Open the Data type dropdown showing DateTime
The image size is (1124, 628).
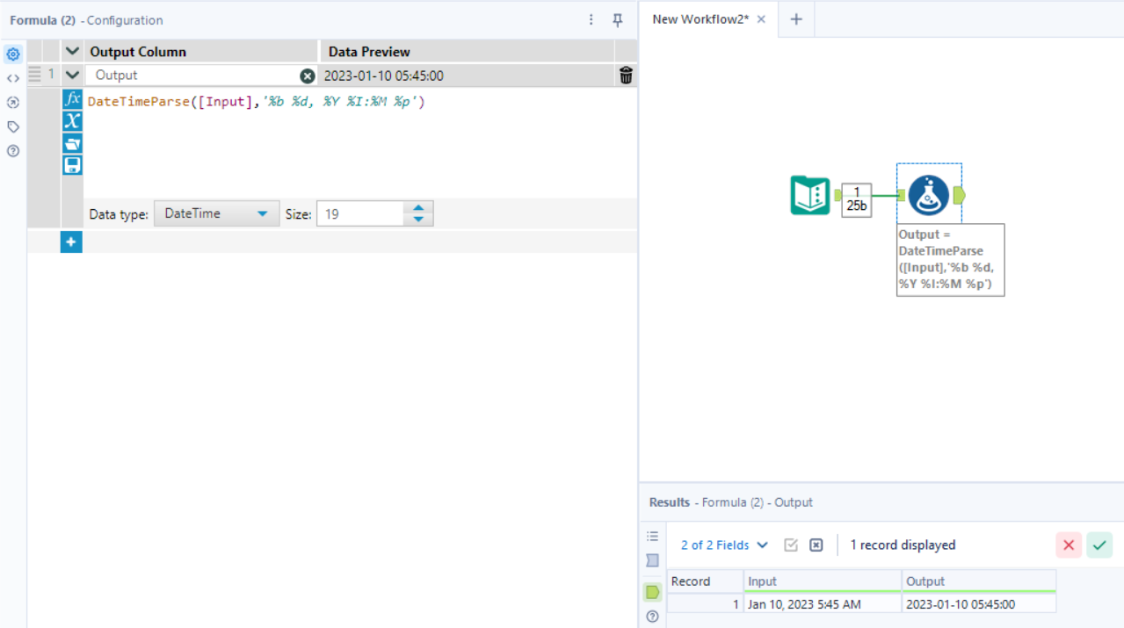coord(215,213)
